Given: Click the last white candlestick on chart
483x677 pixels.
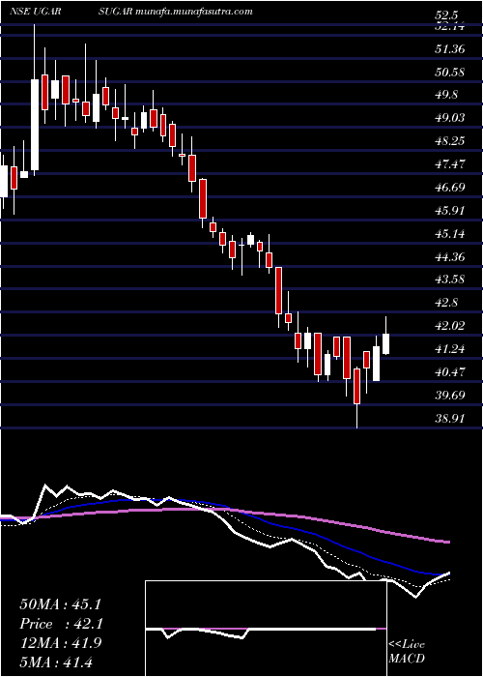Looking at the screenshot, I should [386, 343].
